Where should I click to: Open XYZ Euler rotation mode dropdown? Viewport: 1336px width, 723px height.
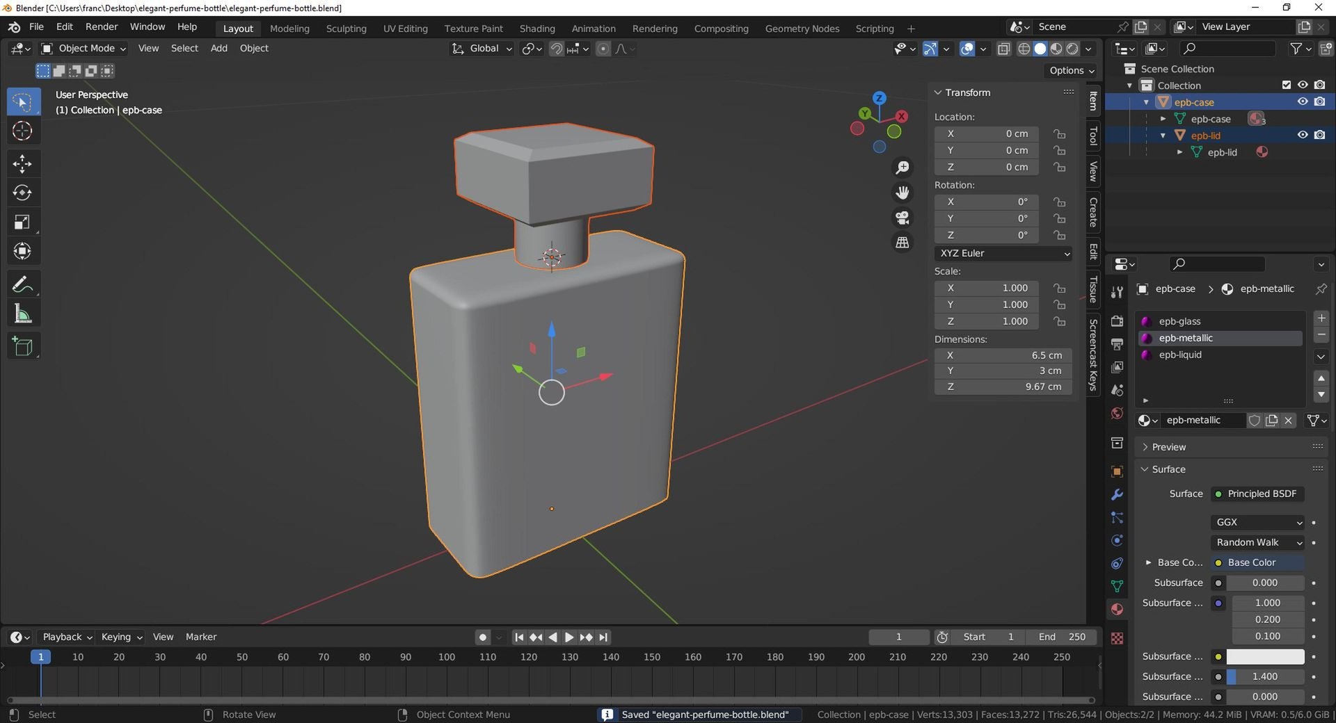tap(1003, 253)
